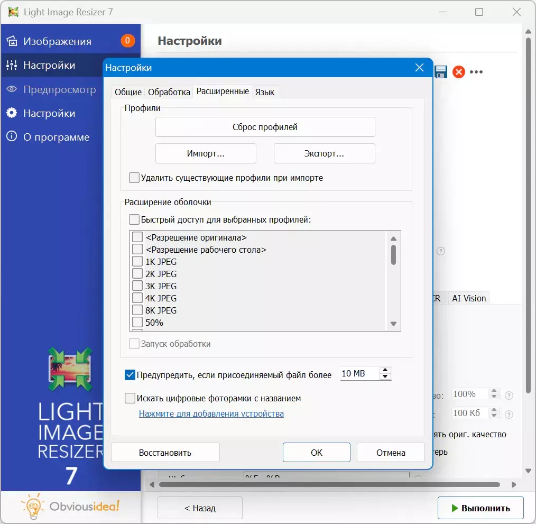Click the sliders icon Настройки sidebar item

tap(49, 66)
